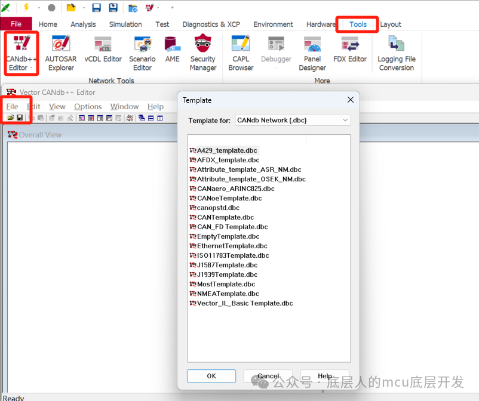The height and width of the screenshot is (401, 479).
Task: Expand the arrow beside the quick-access CANdb++ icon
Action: [x=158, y=8]
